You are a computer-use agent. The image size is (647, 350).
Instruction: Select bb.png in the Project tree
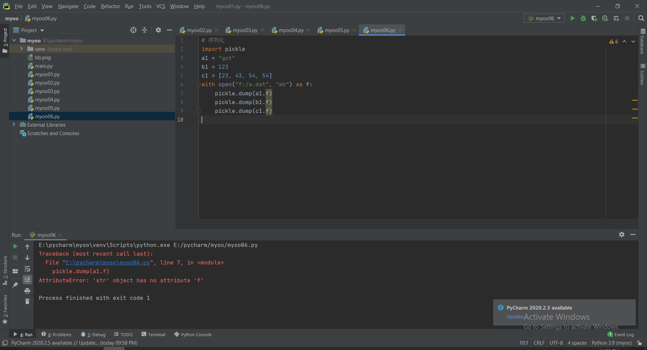point(43,58)
